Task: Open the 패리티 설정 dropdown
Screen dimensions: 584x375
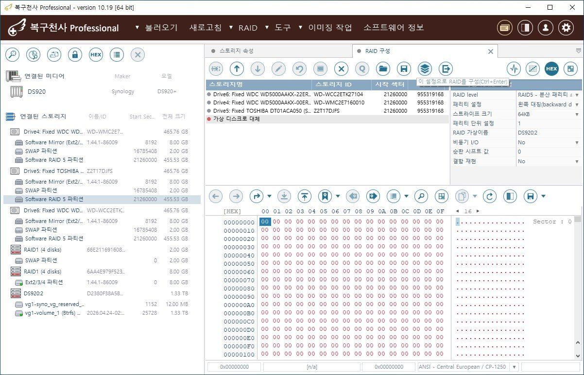Action: (577, 104)
